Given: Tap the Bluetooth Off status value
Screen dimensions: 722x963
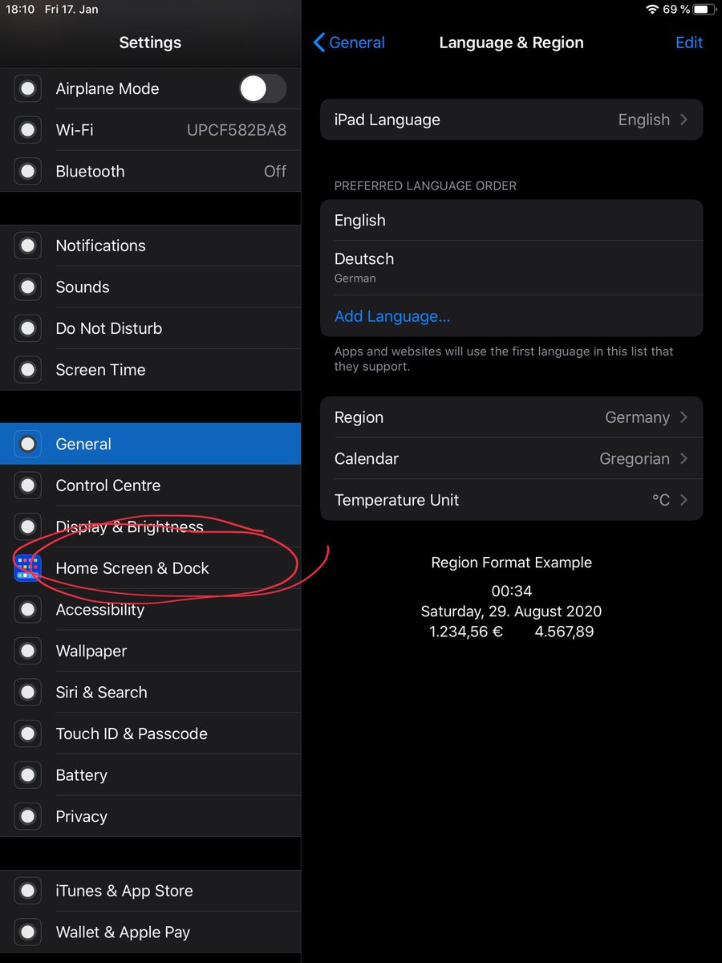Looking at the screenshot, I should [x=275, y=171].
